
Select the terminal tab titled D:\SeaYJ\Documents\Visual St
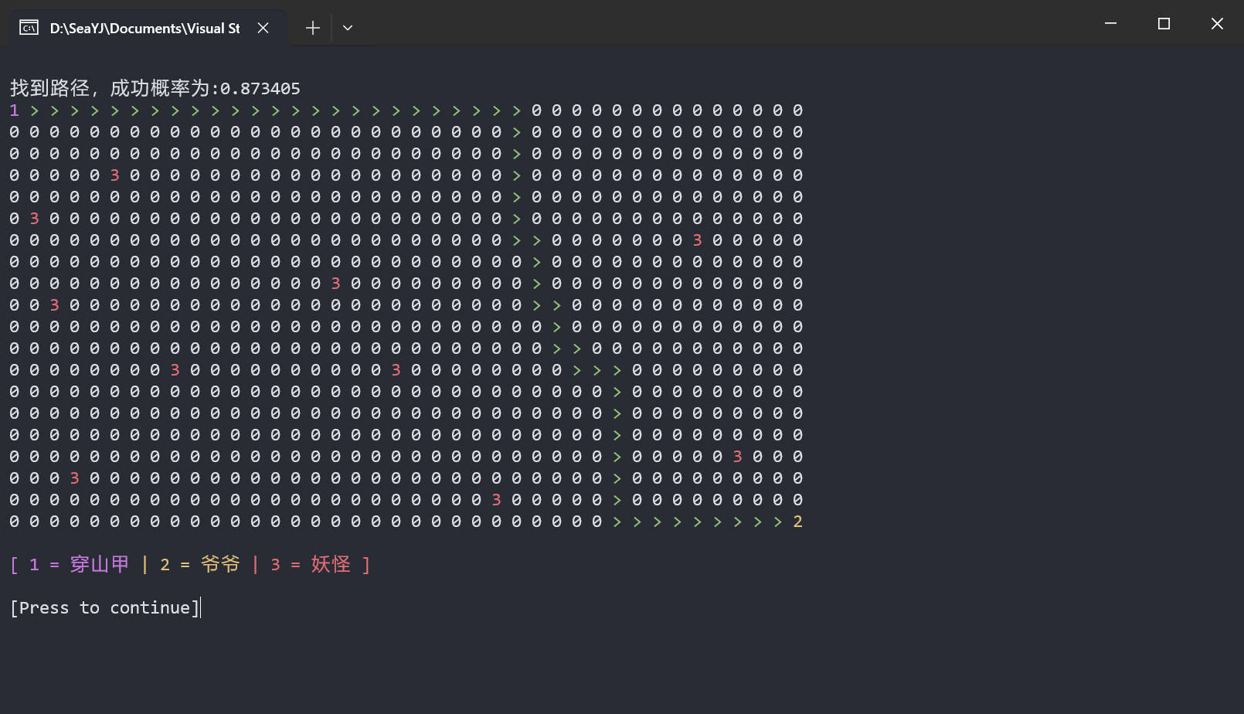coord(147,28)
